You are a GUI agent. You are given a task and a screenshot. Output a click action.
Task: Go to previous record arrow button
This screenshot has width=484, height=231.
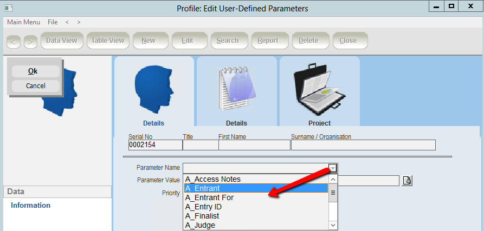coord(14,41)
